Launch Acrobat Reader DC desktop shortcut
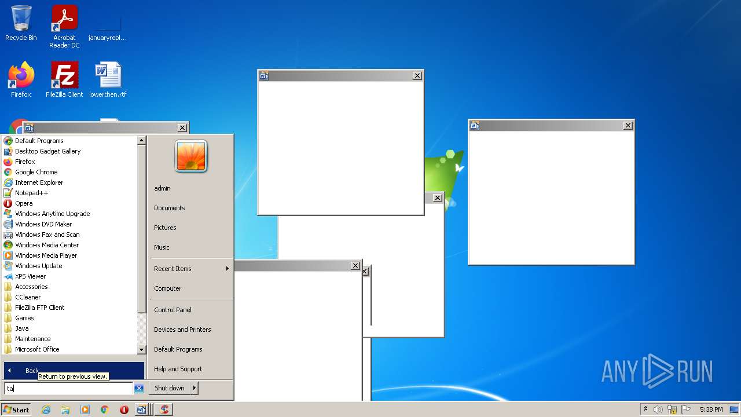The width and height of the screenshot is (741, 417). [64, 27]
